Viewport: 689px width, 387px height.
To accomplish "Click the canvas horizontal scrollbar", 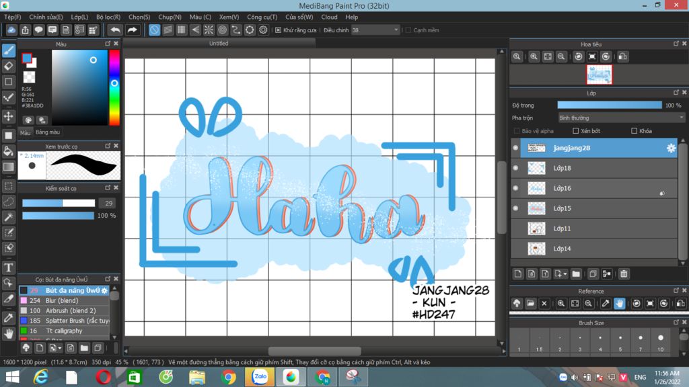I will click(x=315, y=351).
